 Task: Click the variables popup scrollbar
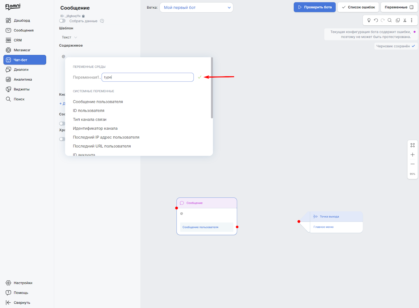tap(212, 88)
